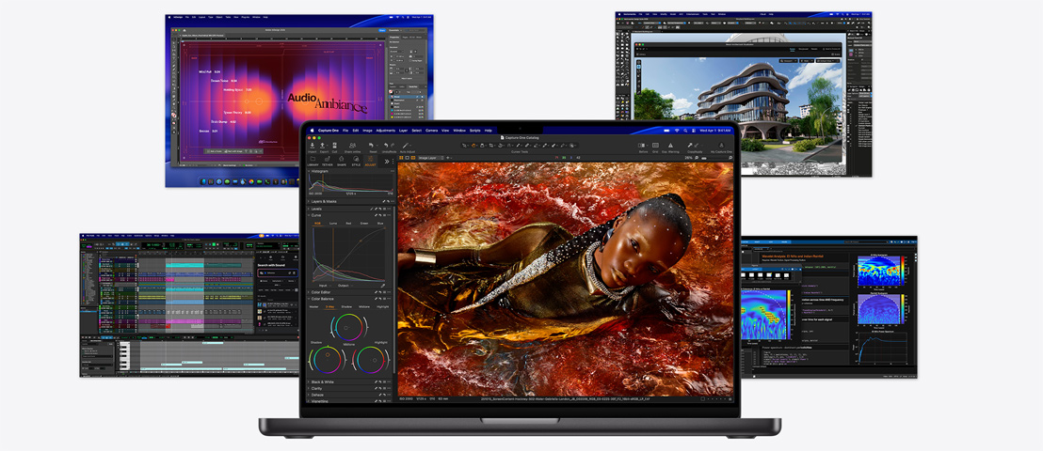Click the Spotlight search menu bar icon

[685, 131]
